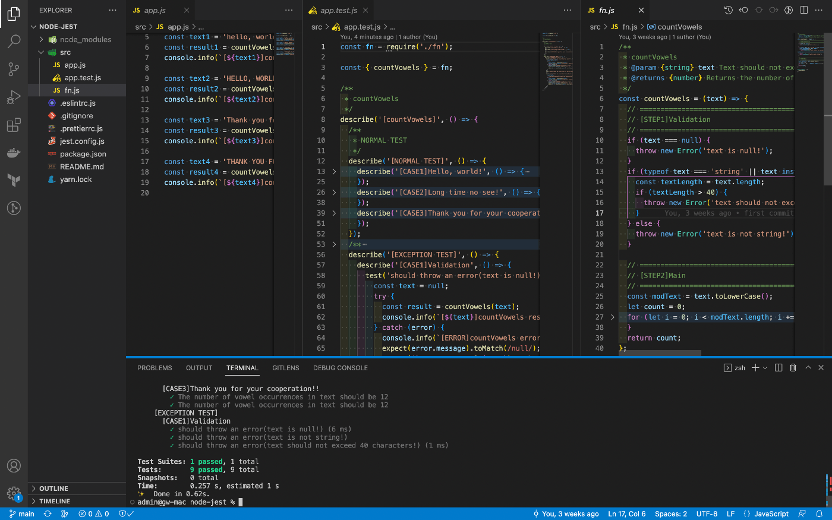Open more actions for app.test.js editor group
832x520 pixels.
tap(568, 10)
